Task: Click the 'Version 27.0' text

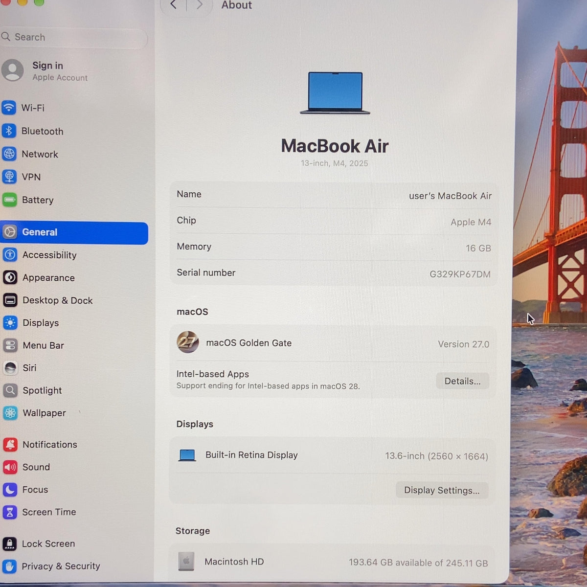Action: coord(463,344)
